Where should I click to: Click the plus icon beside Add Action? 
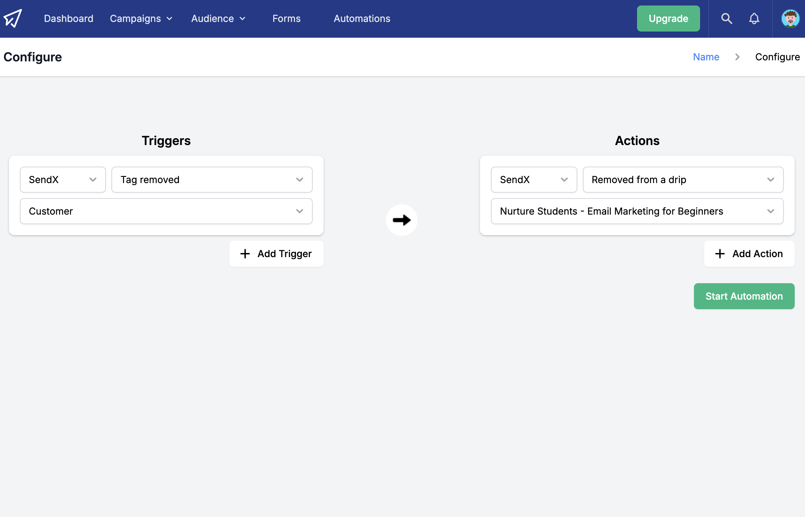click(x=720, y=254)
